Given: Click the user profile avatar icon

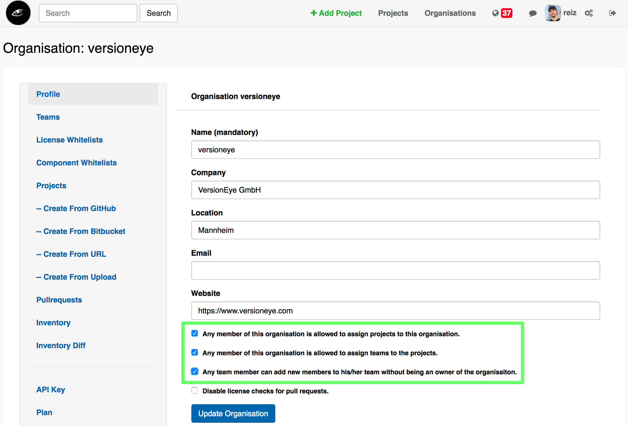Looking at the screenshot, I should click(x=552, y=13).
